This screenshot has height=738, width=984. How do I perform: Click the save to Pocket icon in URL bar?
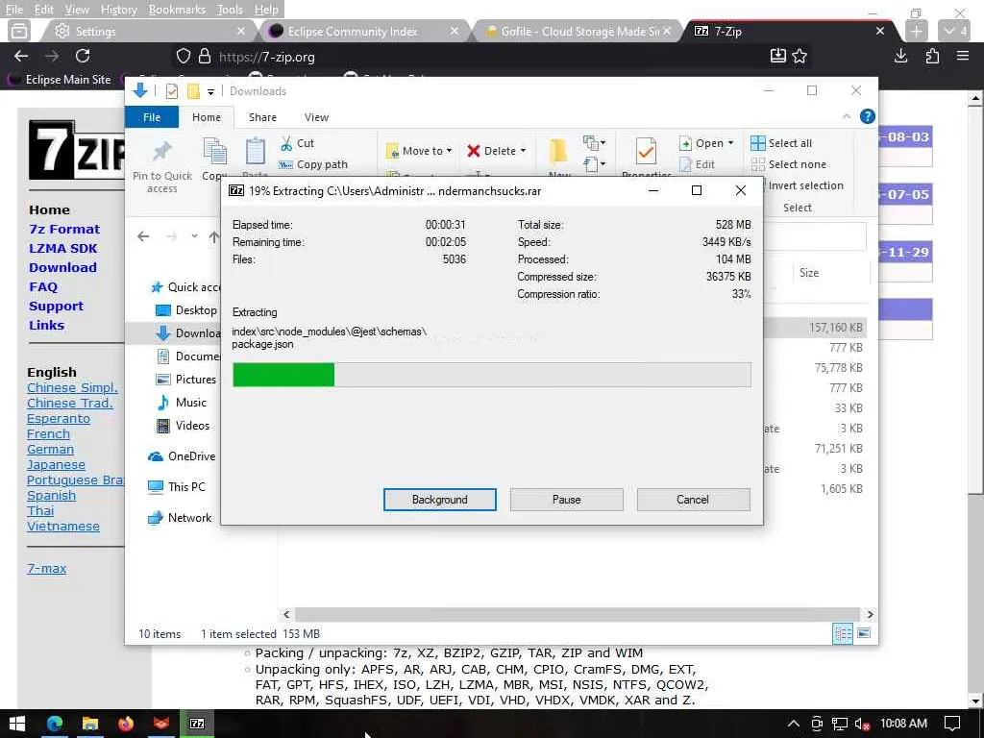coord(777,57)
